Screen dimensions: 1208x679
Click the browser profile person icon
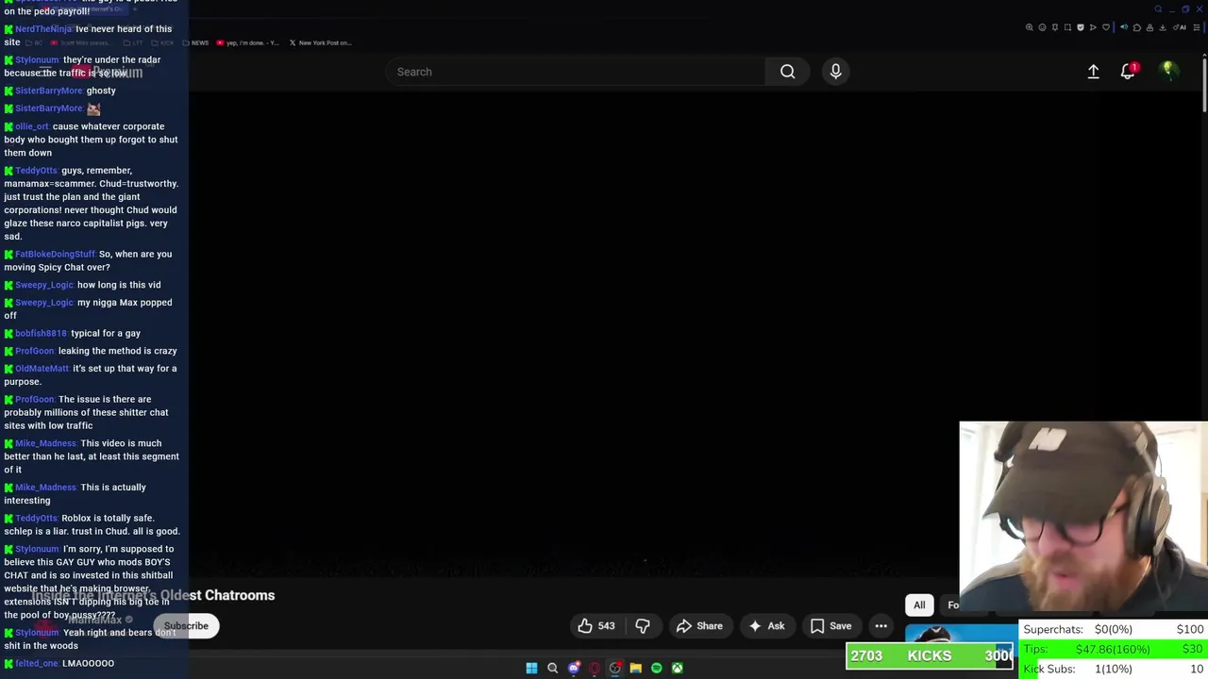click(1149, 27)
